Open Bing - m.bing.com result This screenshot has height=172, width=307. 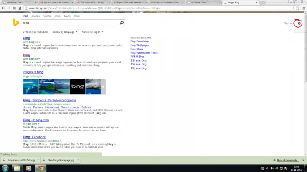[x=36, y=120]
